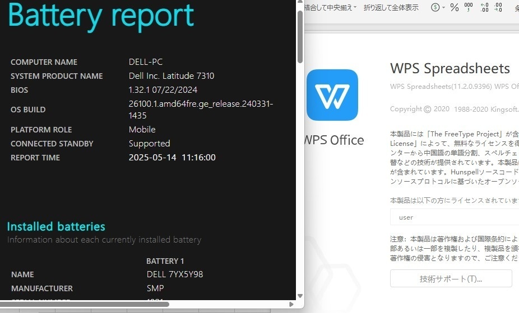This screenshot has height=313, width=519.
Task: Click the MANUFACTURER label
Action: pyautogui.click(x=42, y=288)
